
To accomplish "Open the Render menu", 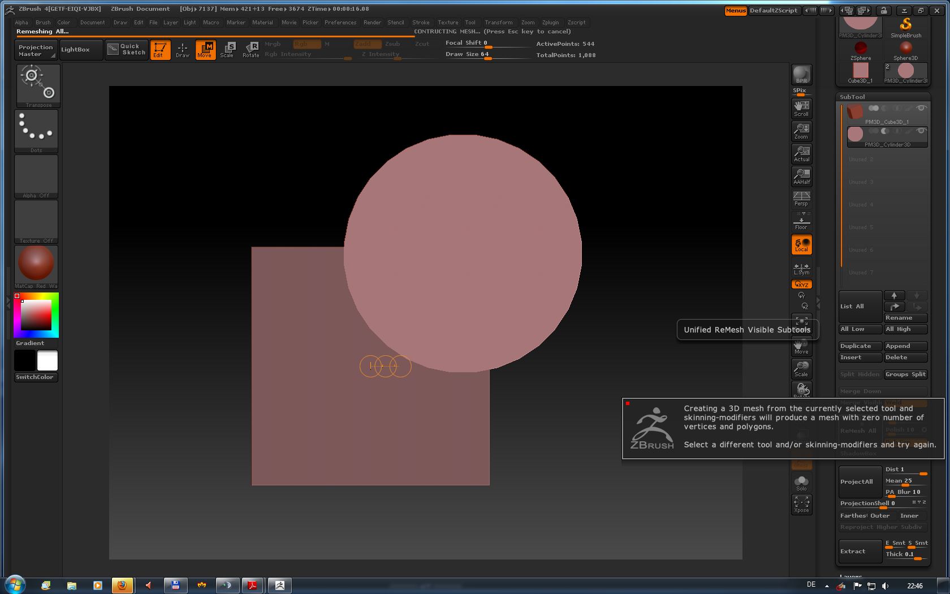I will click(x=372, y=23).
